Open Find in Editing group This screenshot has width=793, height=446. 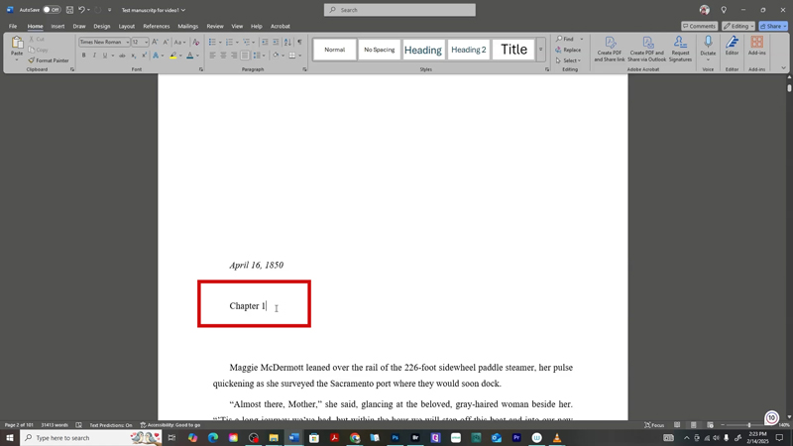[x=565, y=39]
